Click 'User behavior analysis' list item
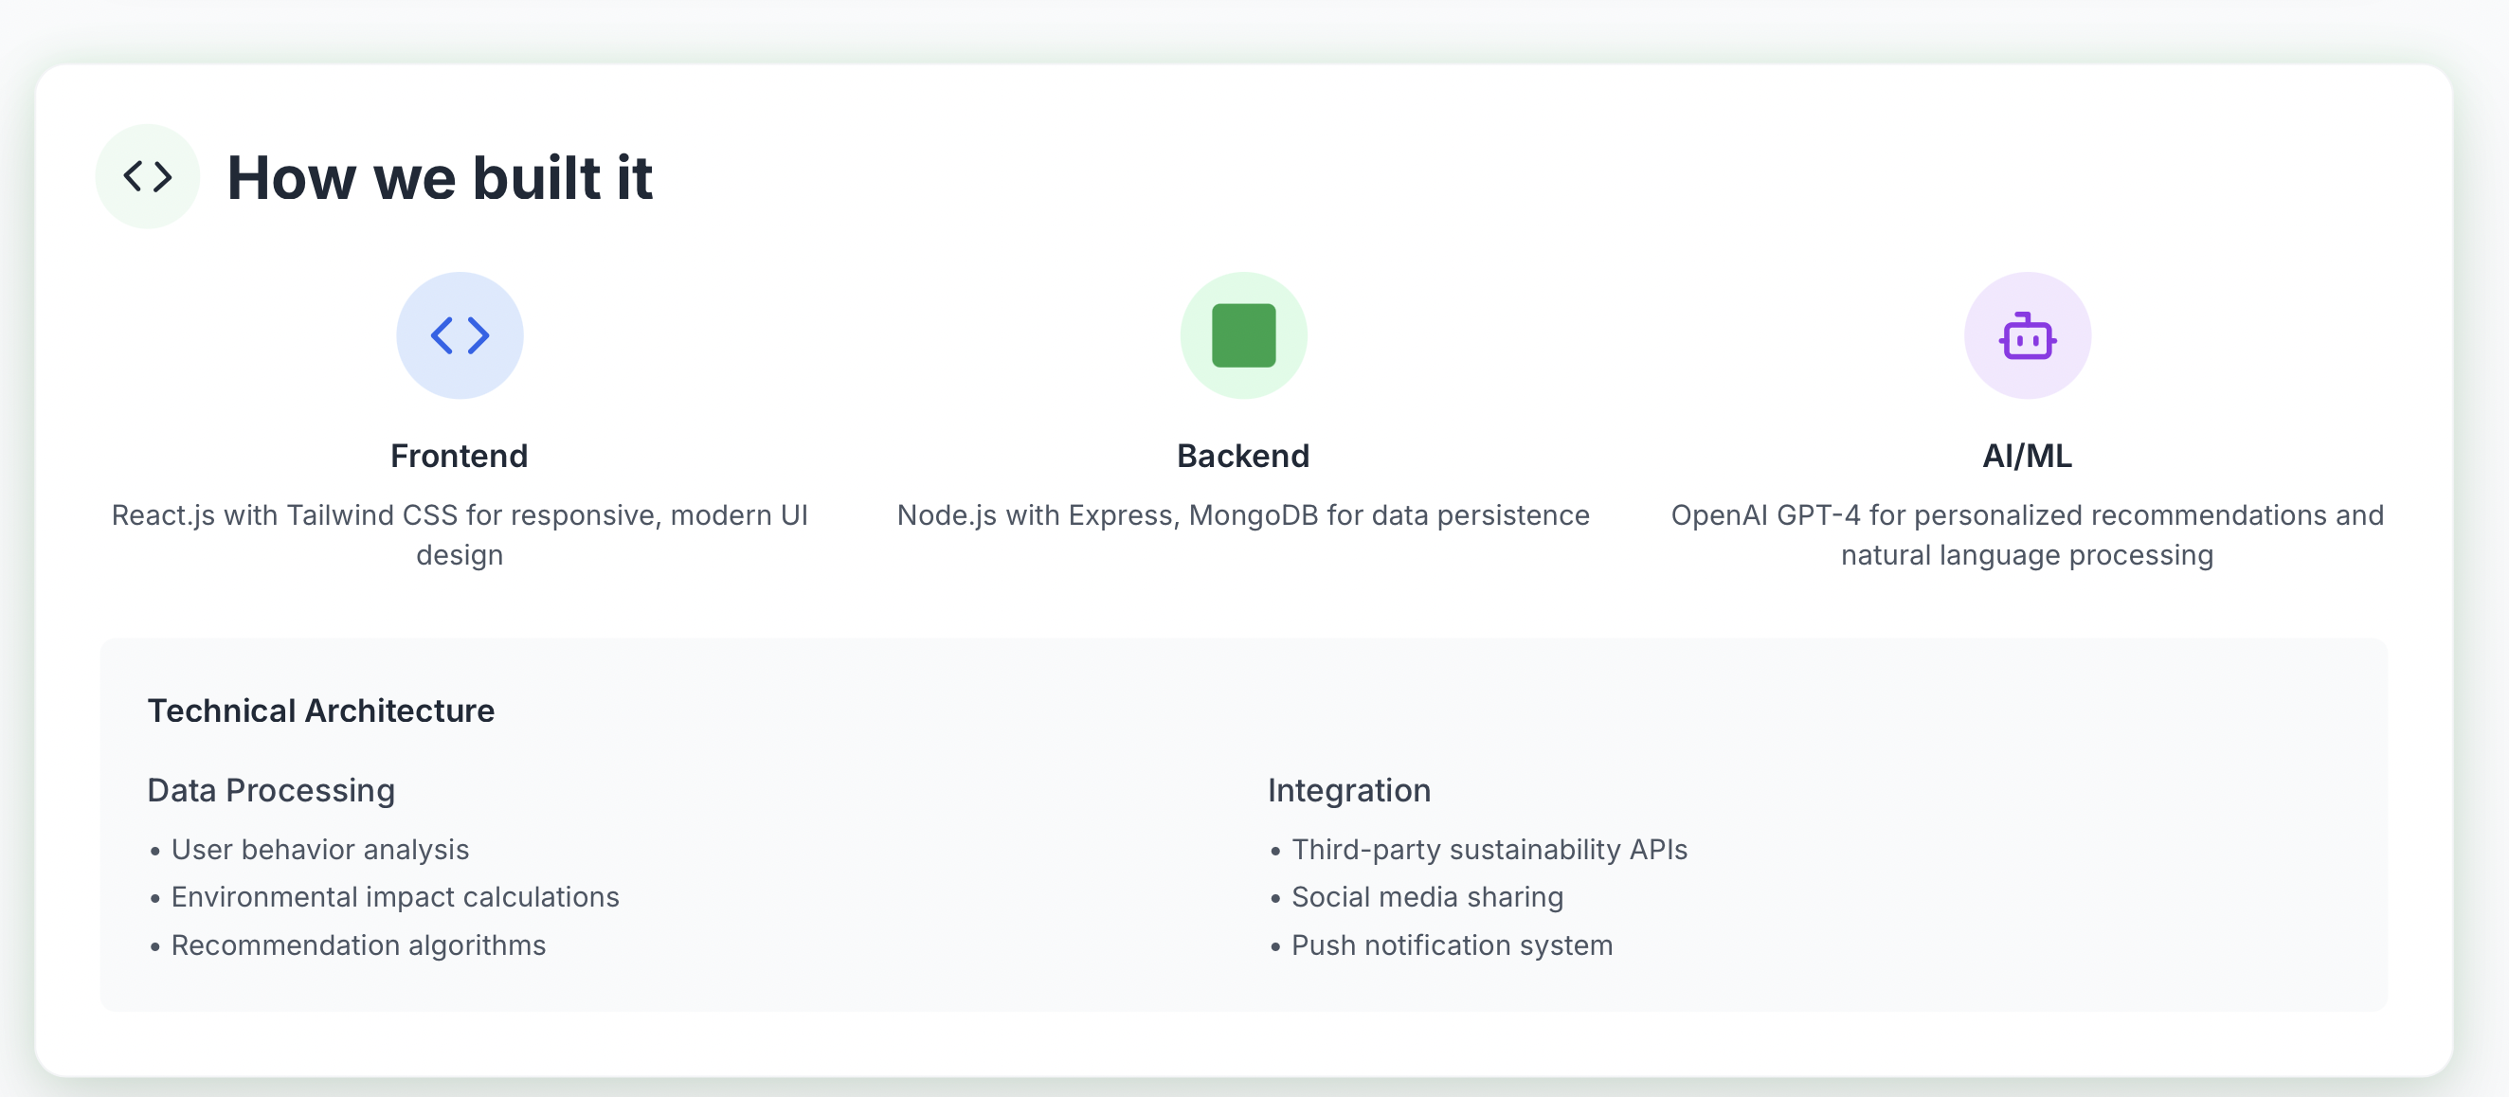Image resolution: width=2509 pixels, height=1097 pixels. click(319, 850)
